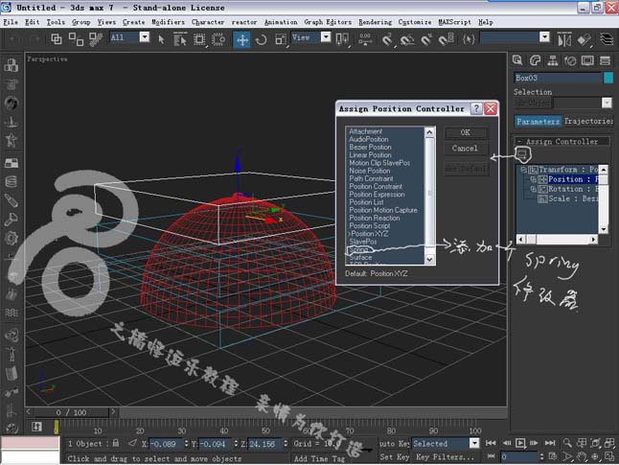Toggle the Auto Key button

394,444
